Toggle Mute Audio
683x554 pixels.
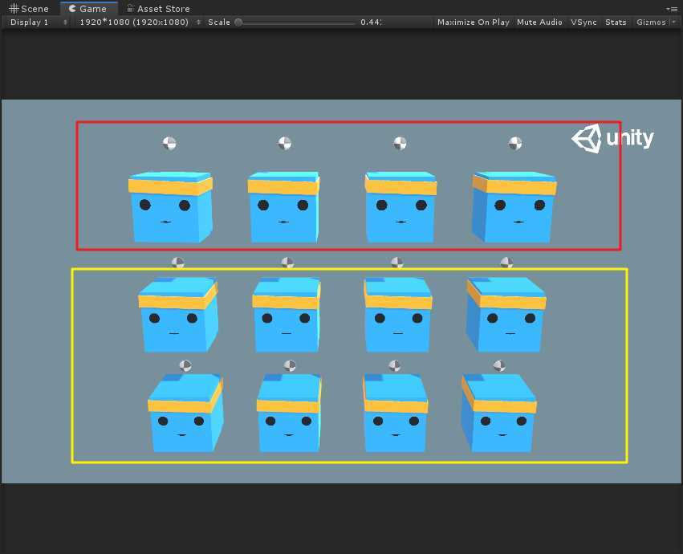click(x=539, y=22)
